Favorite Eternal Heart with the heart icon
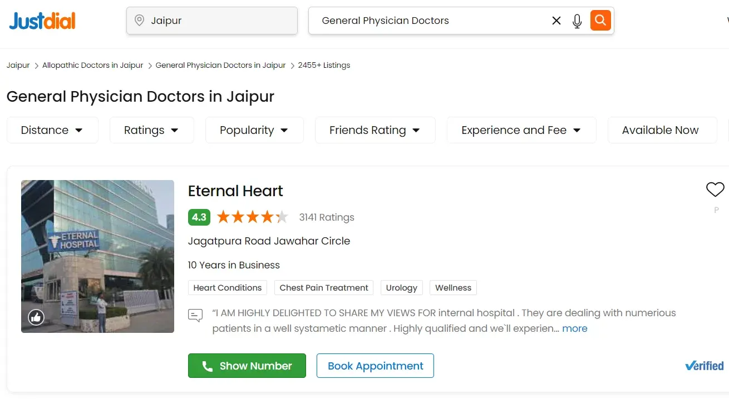Viewport: 729px width, 399px height. click(715, 189)
